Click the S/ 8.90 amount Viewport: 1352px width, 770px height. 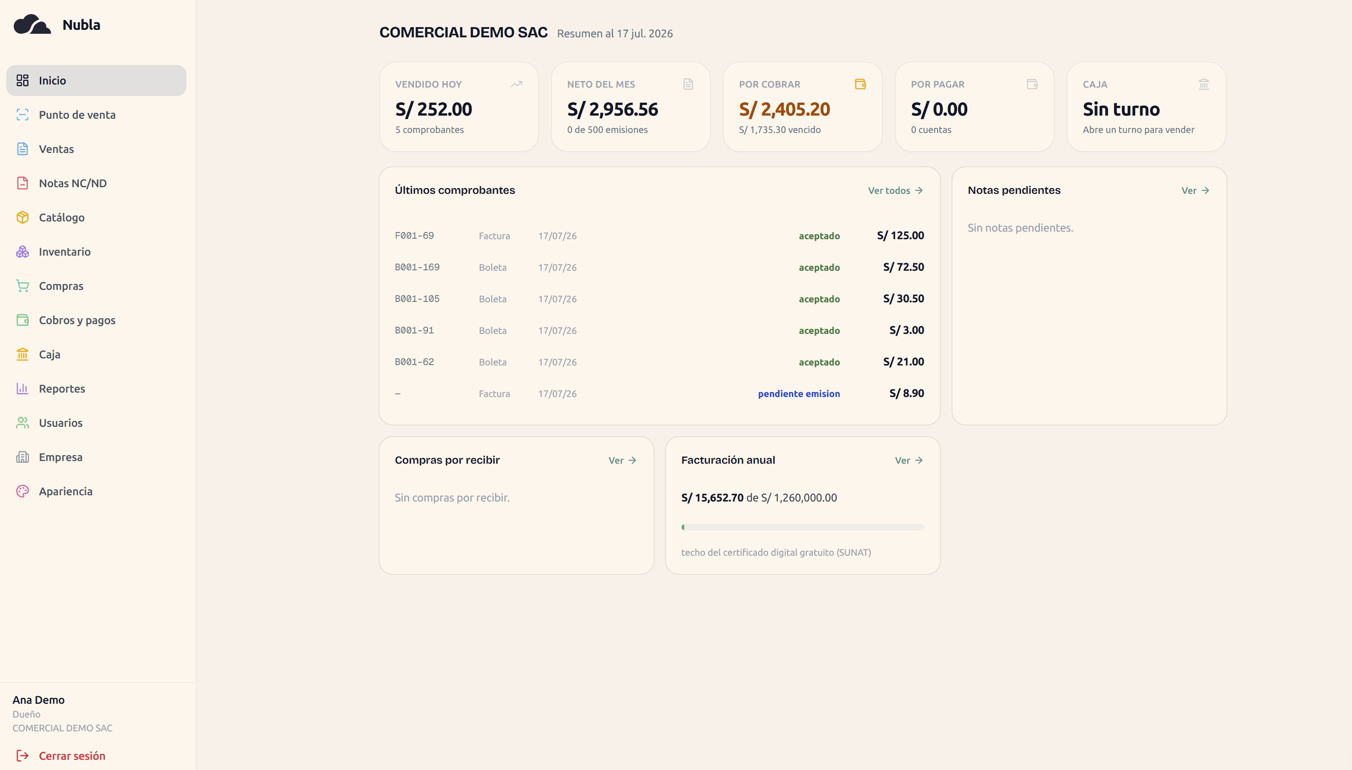click(x=906, y=393)
